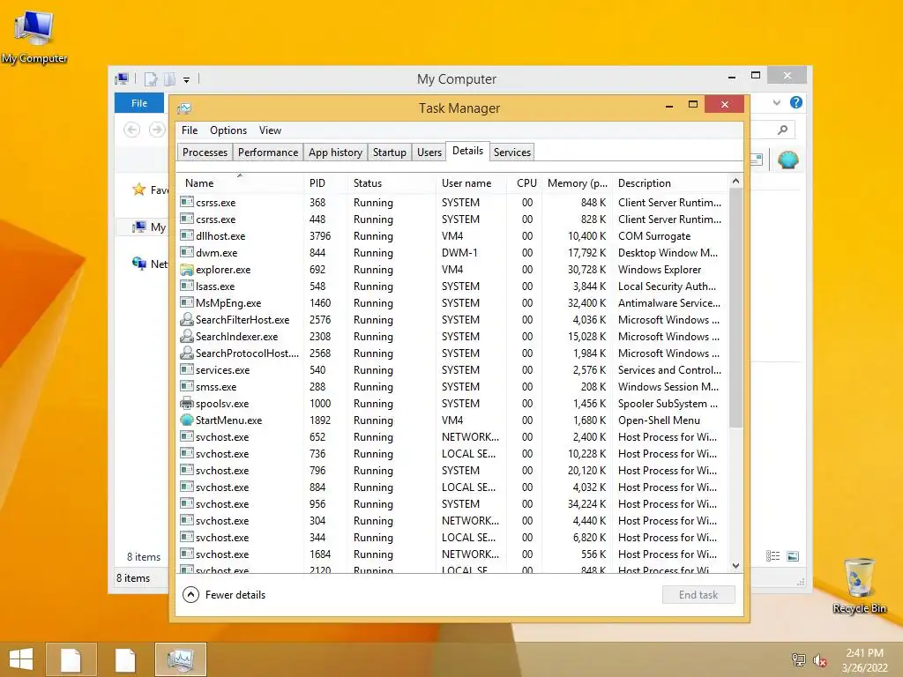Click the Back arrow in My Computer window
The width and height of the screenshot is (903, 677).
point(132,130)
